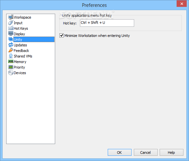This screenshot has width=189, height=161.
Task: Select the Memory category label
Action: (20, 62)
